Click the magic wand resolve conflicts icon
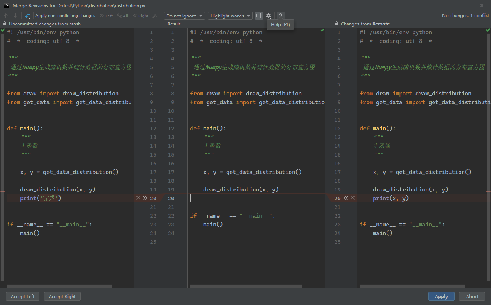This screenshot has height=305, width=491. 155,16
